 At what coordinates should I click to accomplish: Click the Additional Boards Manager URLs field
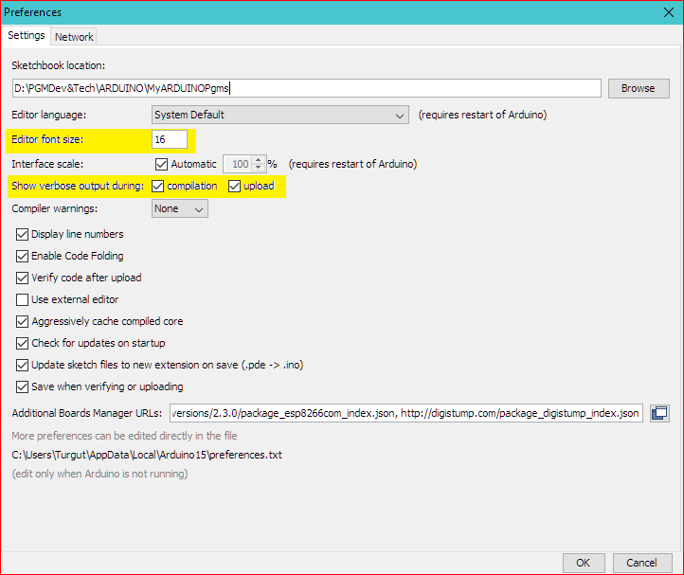[406, 413]
